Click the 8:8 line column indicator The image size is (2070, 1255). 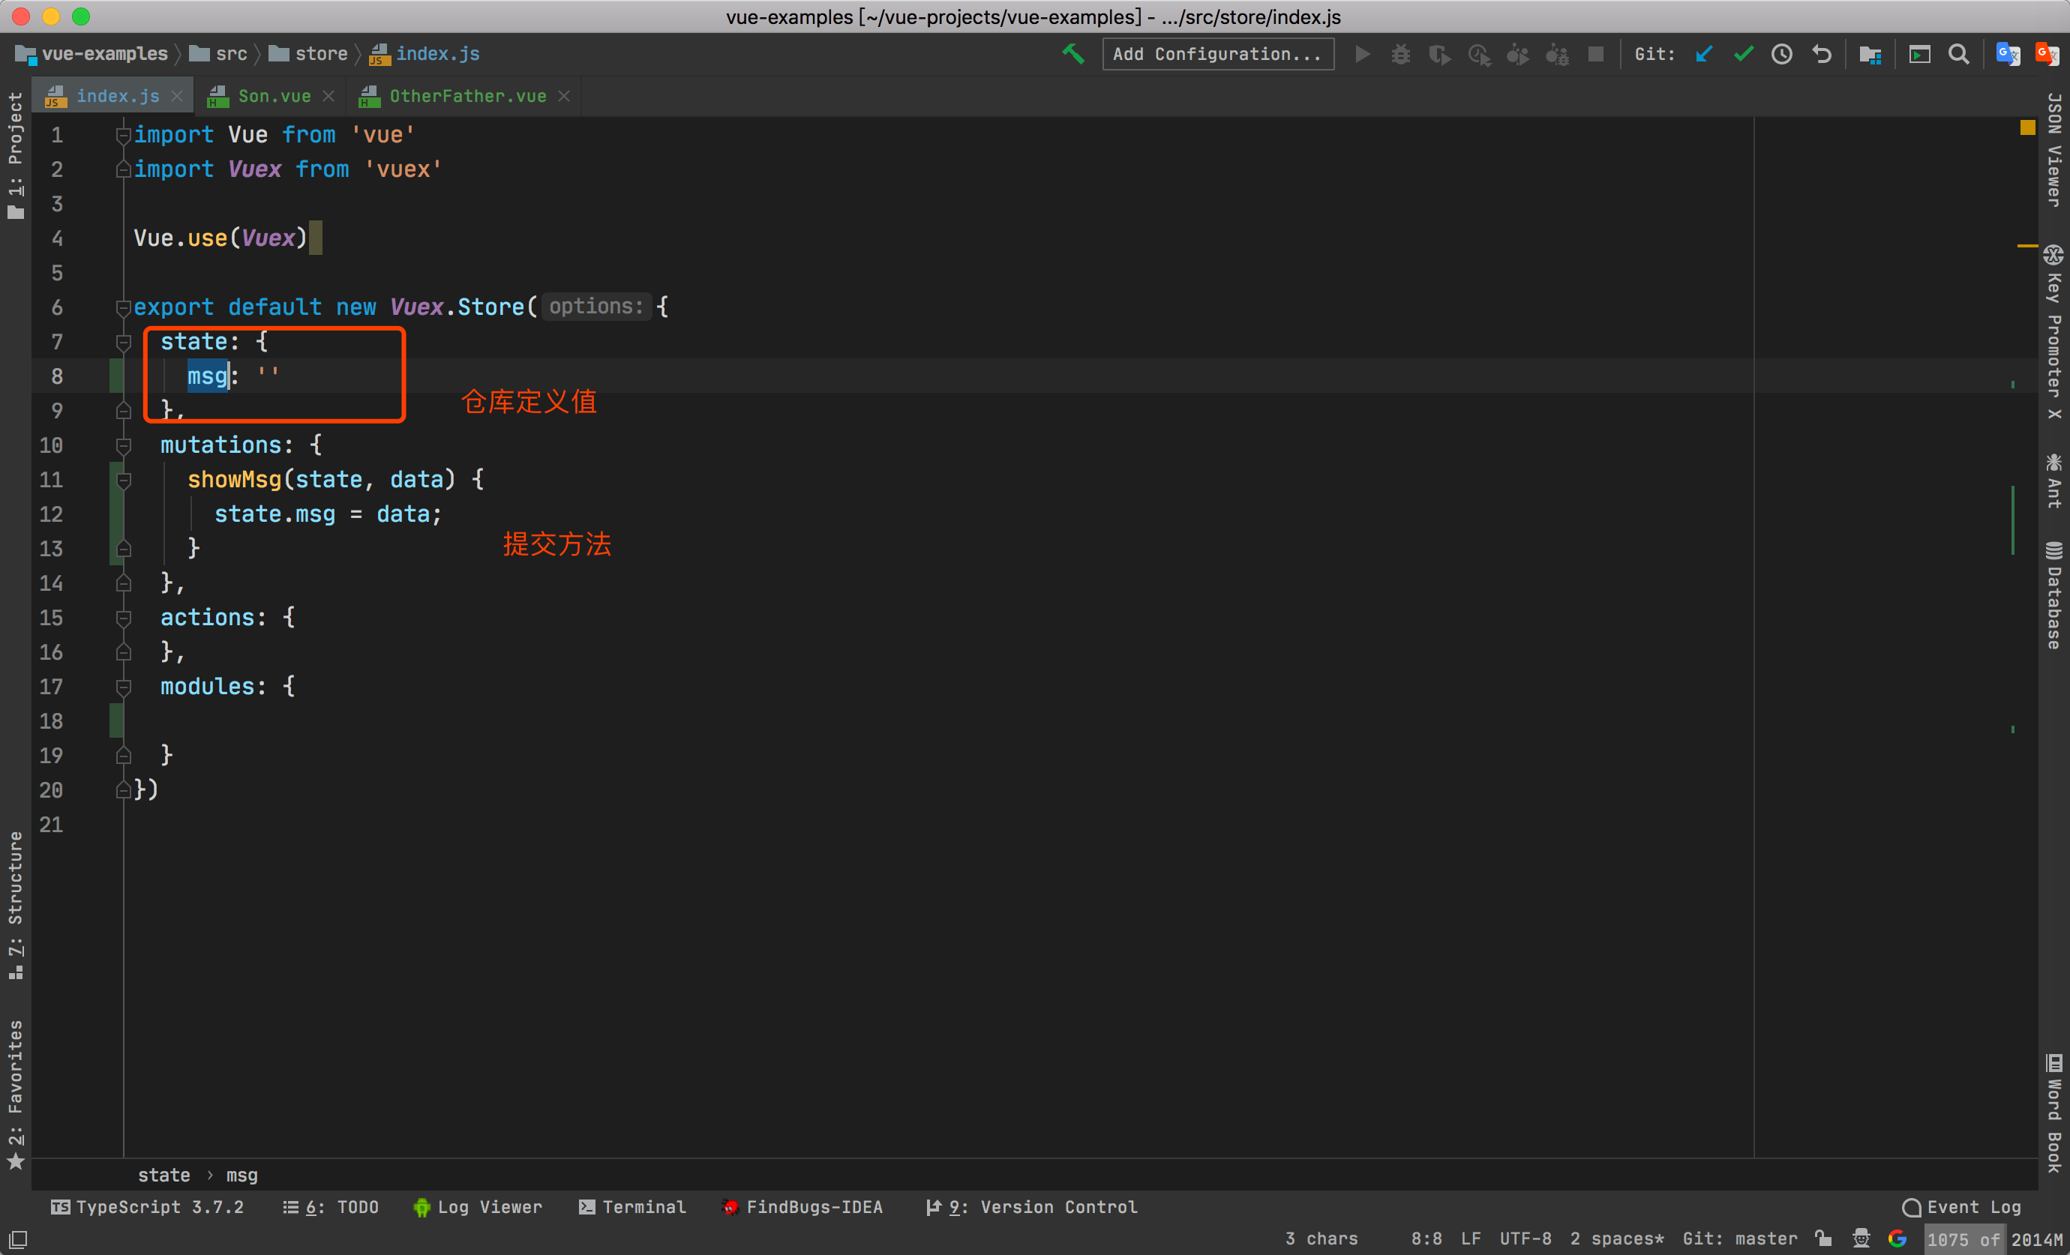pyautogui.click(x=1426, y=1239)
